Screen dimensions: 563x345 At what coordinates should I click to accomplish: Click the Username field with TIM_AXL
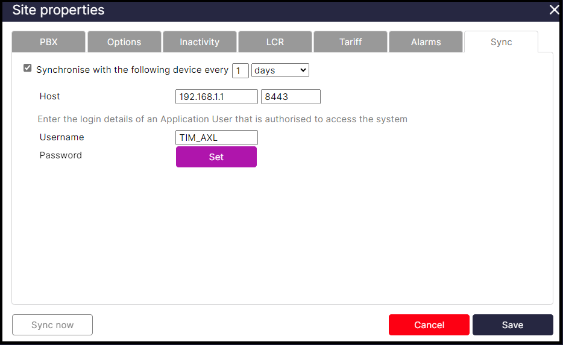pos(216,138)
